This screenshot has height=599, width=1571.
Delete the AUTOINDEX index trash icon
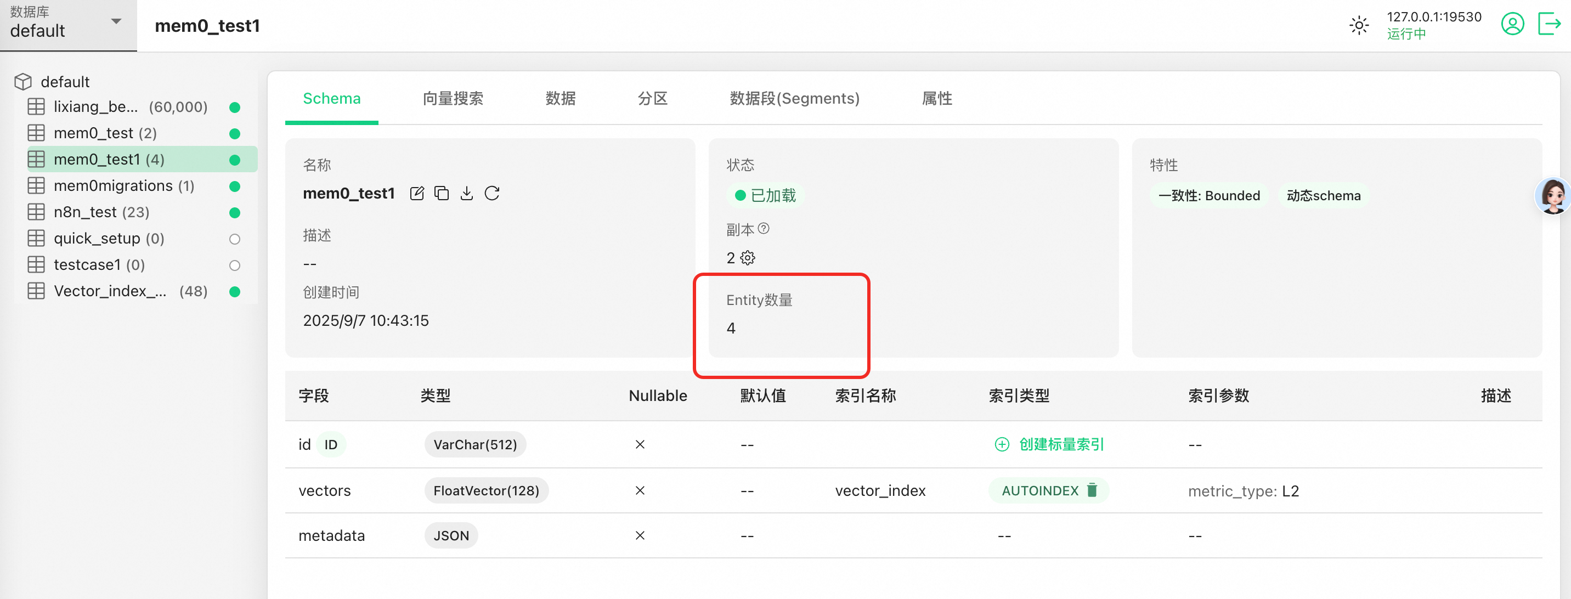pos(1092,490)
